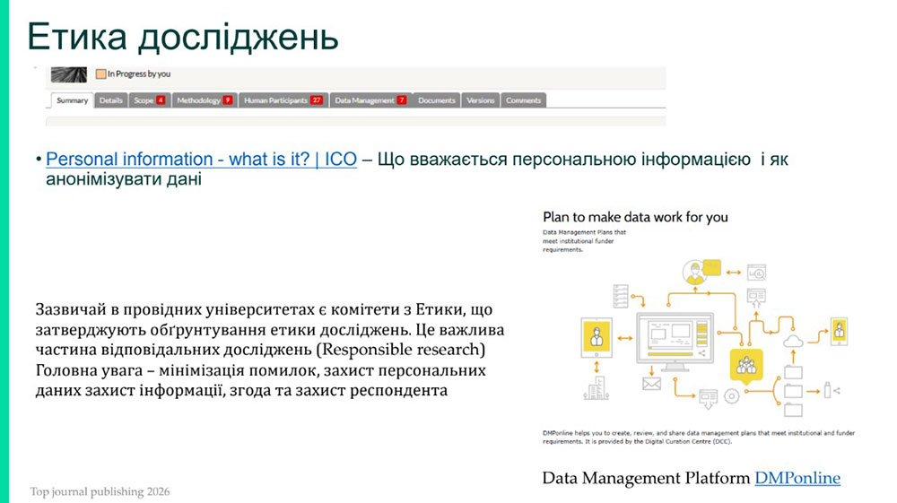Screen dimensions: 897x503
Task: Open the Data Management tab
Action: coord(370,100)
